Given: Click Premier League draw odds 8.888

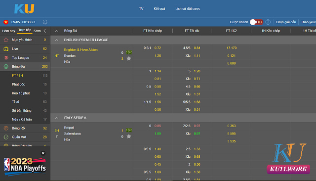Looking at the screenshot, I should pos(232,63).
